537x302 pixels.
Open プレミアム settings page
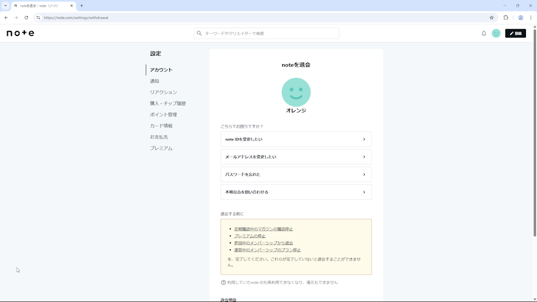pos(161,148)
